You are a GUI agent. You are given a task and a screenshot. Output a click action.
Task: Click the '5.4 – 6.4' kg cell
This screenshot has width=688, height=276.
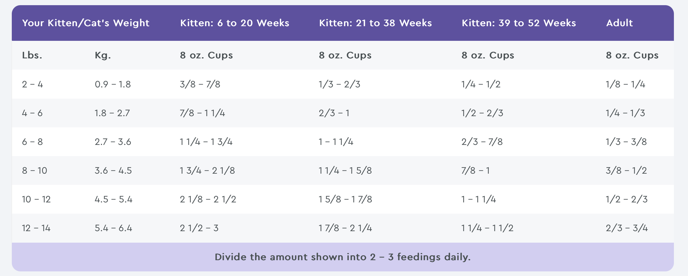(x=113, y=228)
